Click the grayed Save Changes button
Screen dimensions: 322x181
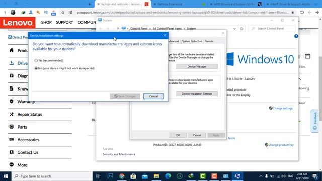125,96
